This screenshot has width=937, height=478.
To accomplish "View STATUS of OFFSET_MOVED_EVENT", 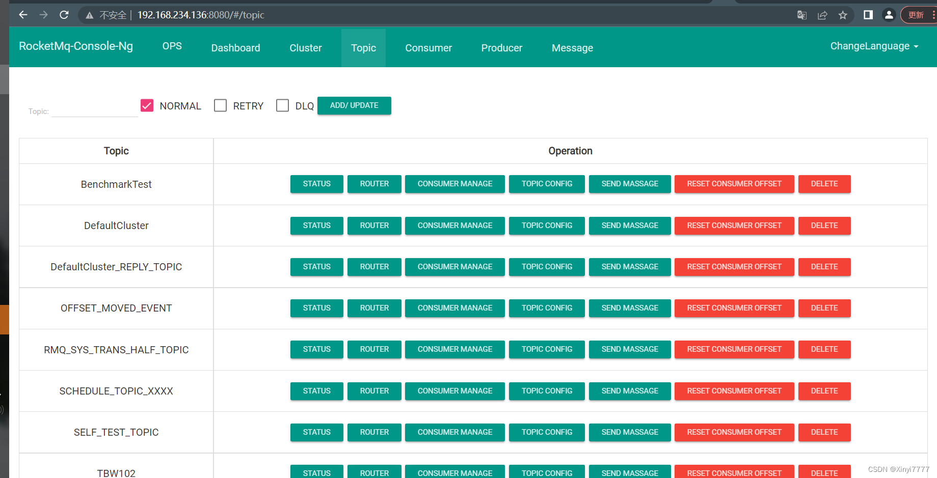I will pos(317,308).
